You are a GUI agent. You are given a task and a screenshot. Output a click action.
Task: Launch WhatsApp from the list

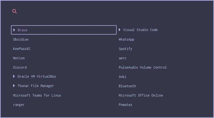pyautogui.click(x=126, y=40)
